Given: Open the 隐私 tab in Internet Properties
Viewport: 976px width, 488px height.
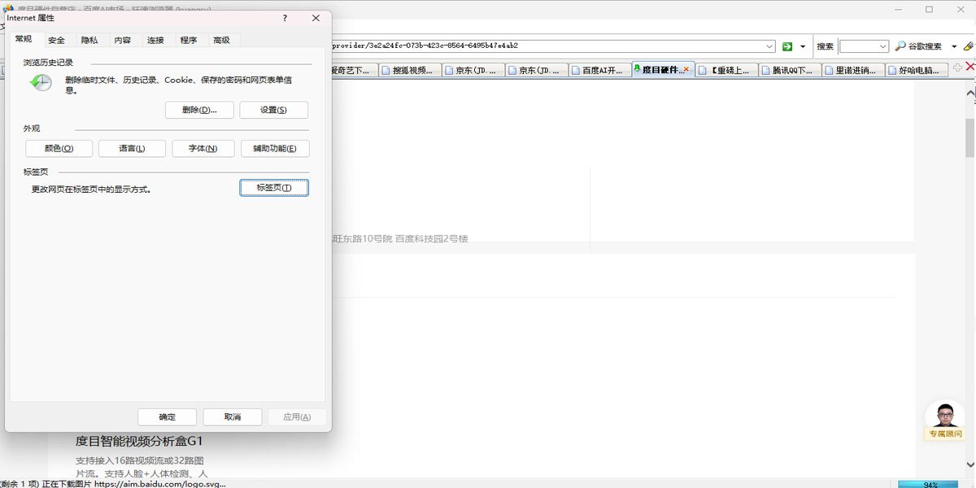Looking at the screenshot, I should (89, 40).
